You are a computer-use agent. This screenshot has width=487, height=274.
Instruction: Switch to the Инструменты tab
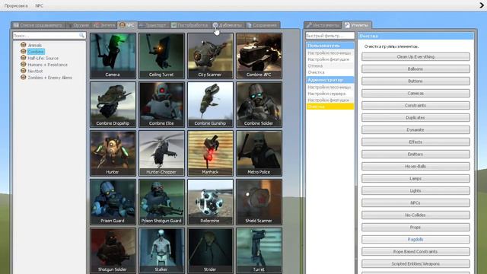pos(323,25)
